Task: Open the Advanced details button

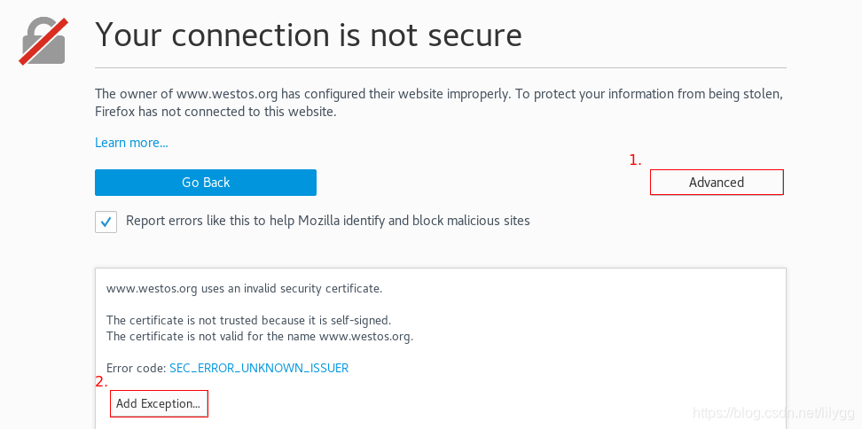Action: click(x=717, y=182)
